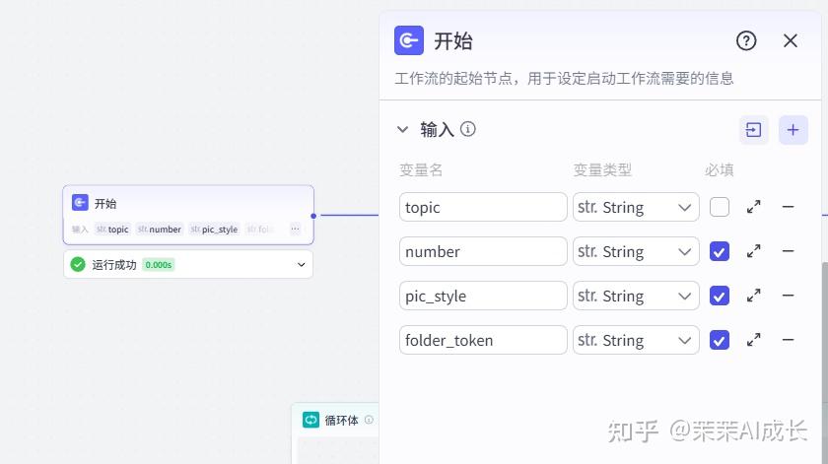Viewport: 828px width, 464px height.
Task: Open more options on 开始 node
Action: point(295,230)
